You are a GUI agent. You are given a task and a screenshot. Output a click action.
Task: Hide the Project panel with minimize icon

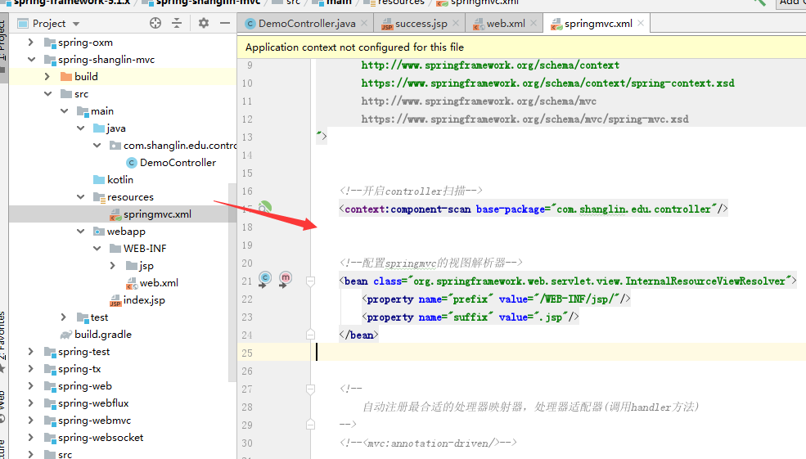click(x=225, y=23)
